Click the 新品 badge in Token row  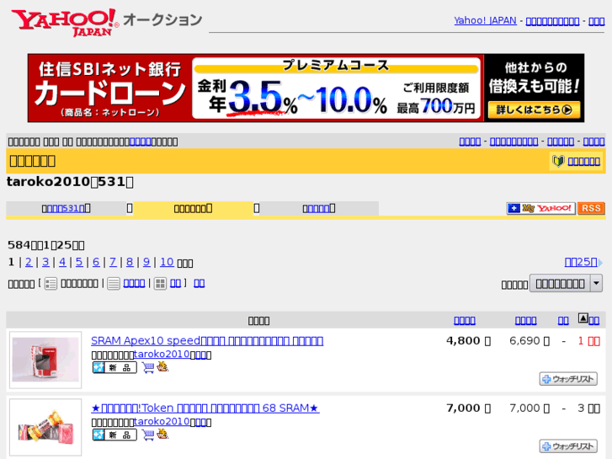click(x=114, y=435)
